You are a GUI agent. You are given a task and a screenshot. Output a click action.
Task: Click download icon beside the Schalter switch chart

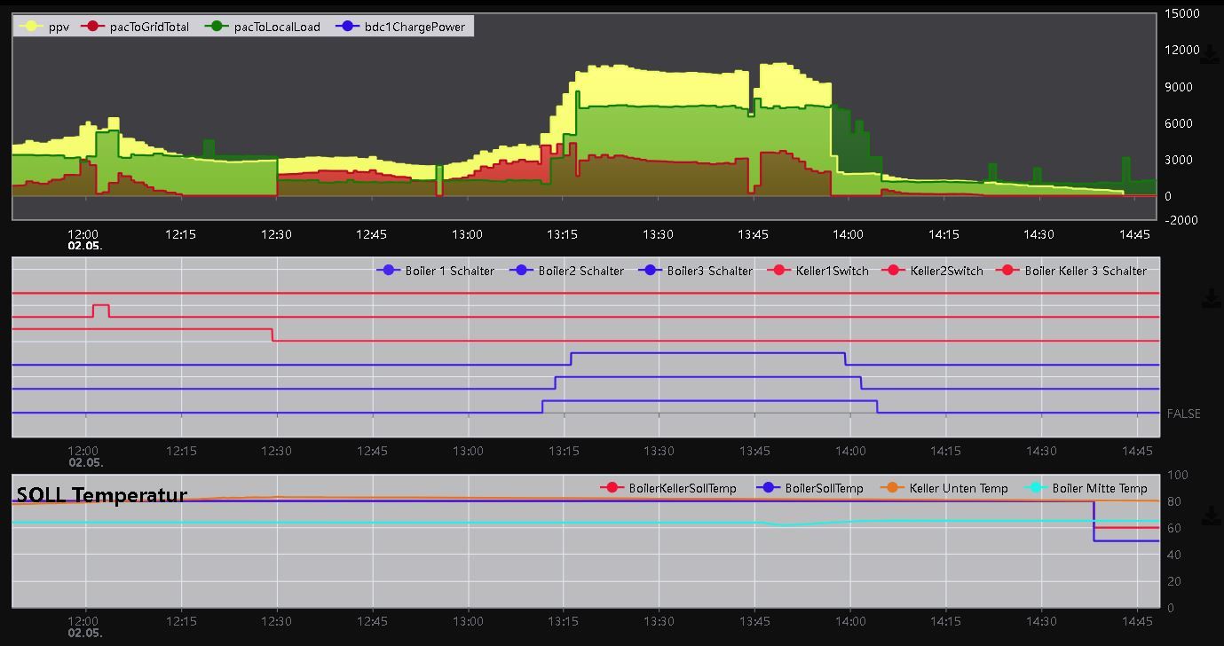[1211, 299]
